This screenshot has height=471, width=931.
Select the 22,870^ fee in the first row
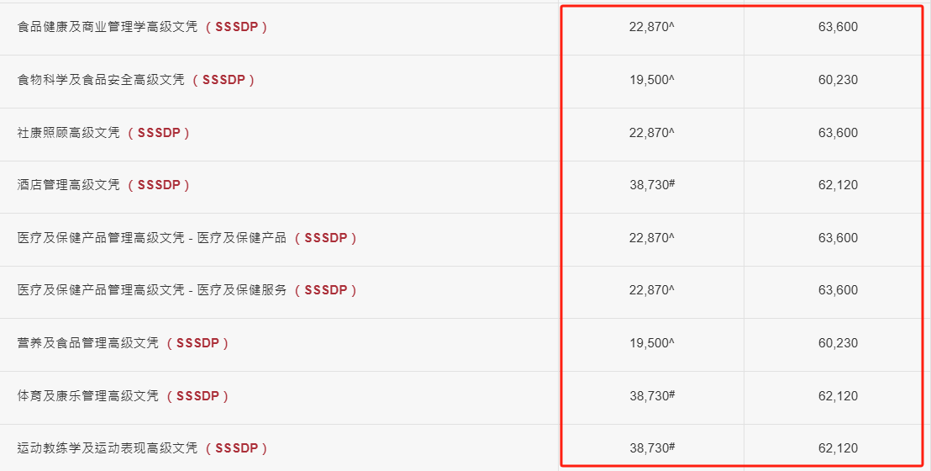[x=652, y=27]
